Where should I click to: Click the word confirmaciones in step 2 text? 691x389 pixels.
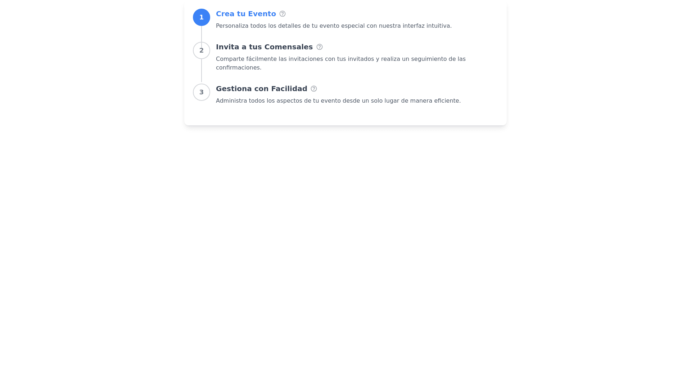coord(238,68)
